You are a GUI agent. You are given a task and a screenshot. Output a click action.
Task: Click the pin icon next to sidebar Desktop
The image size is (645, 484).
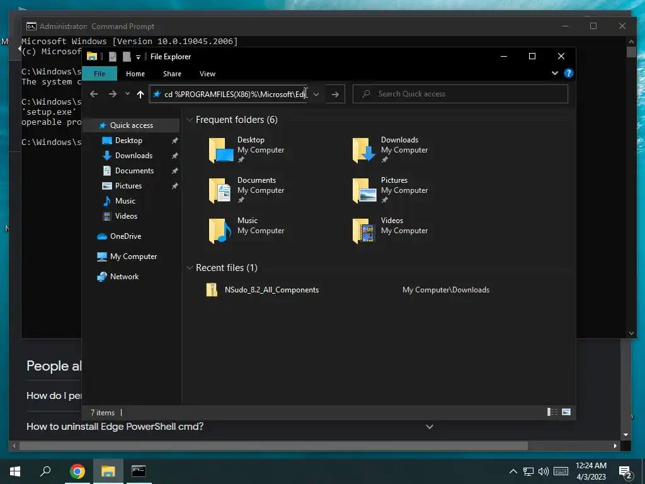click(175, 141)
